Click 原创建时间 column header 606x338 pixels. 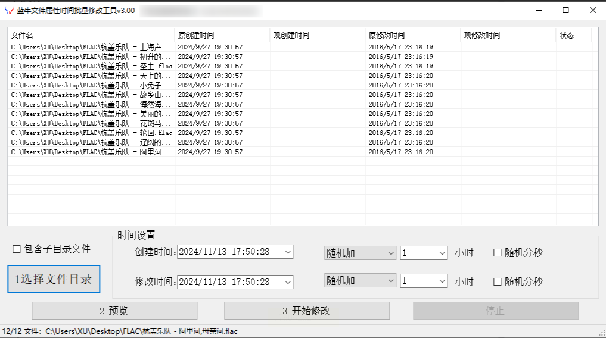point(222,35)
